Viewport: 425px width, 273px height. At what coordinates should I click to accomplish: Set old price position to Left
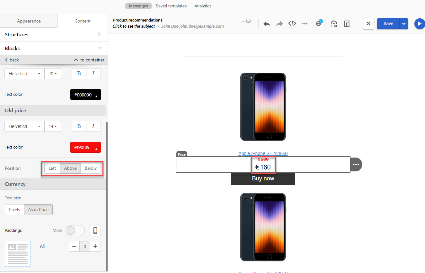[52, 168]
